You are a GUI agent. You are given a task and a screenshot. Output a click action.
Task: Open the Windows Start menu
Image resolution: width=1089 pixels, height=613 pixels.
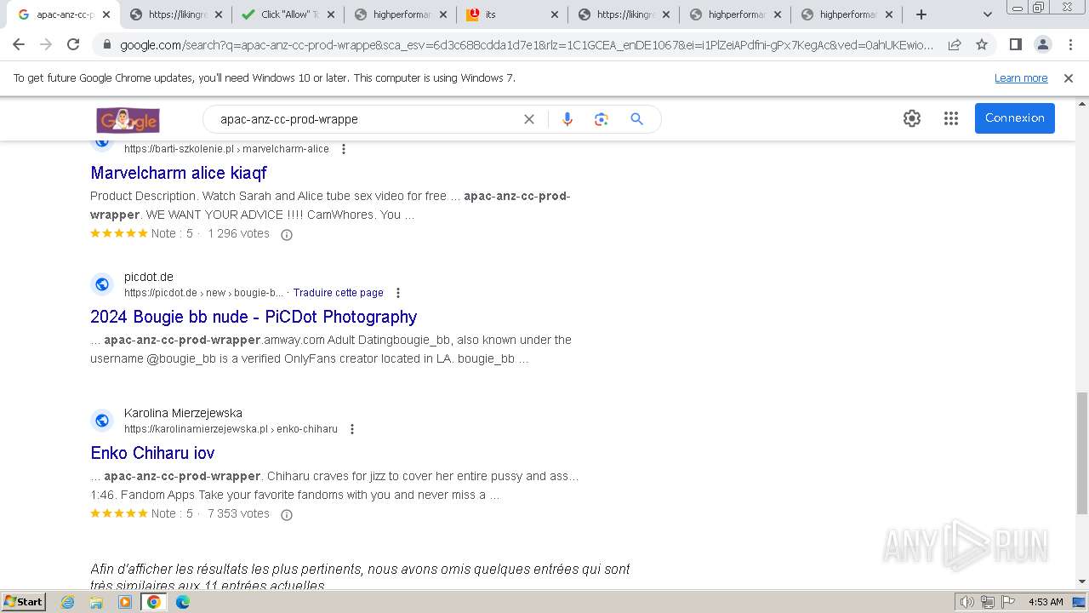23,601
